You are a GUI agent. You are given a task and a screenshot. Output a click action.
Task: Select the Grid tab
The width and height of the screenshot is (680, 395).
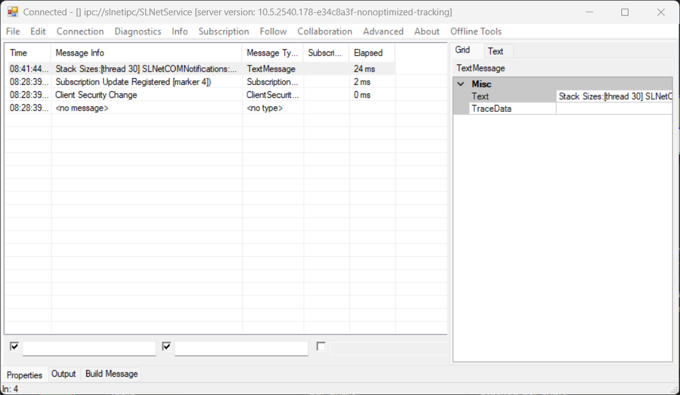(x=463, y=50)
